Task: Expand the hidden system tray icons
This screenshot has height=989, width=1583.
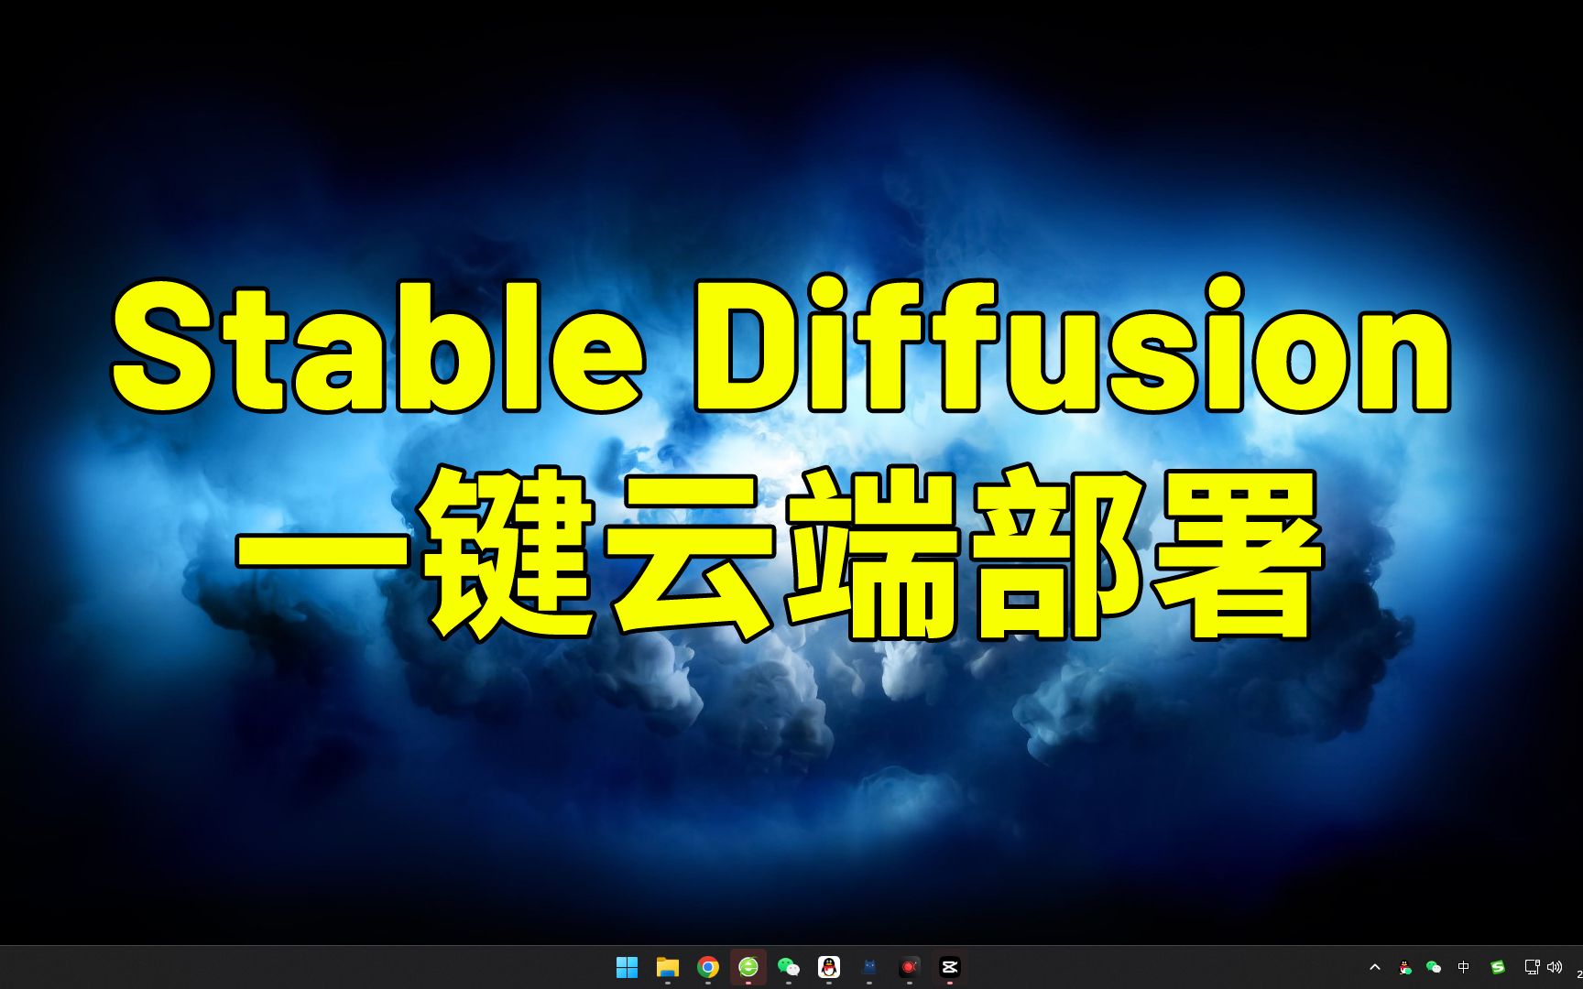Action: (x=1375, y=967)
